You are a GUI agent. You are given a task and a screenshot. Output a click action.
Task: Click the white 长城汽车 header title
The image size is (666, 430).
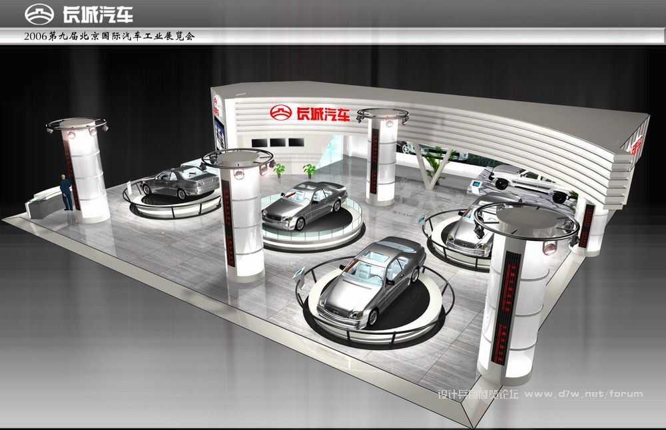[x=98, y=15]
